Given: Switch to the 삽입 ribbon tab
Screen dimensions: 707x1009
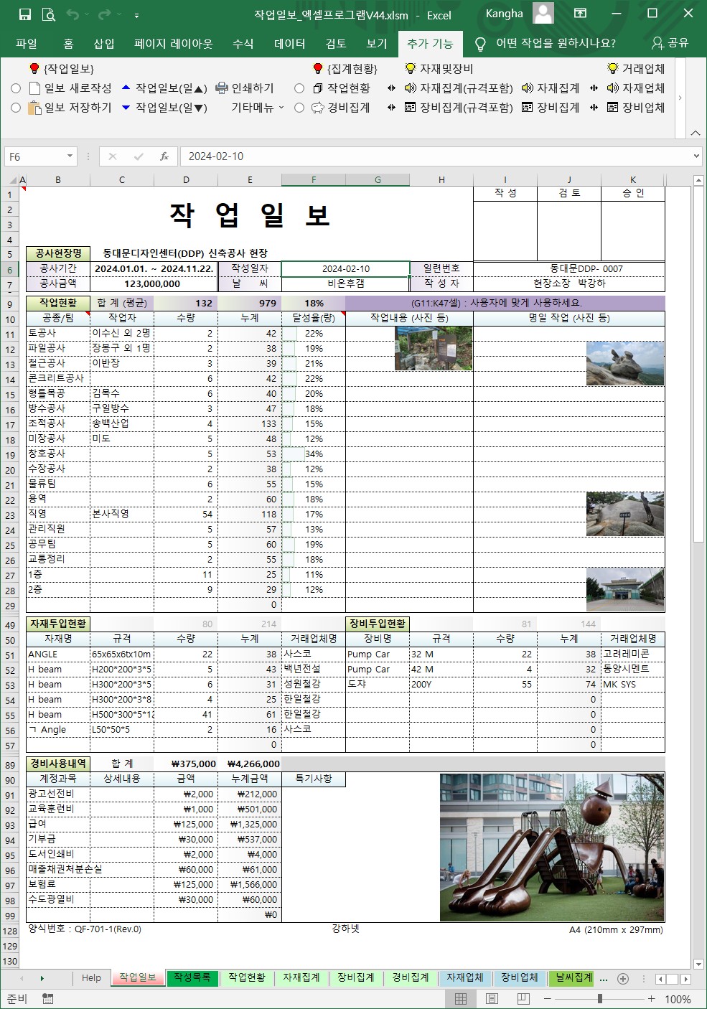Looking at the screenshot, I should (104, 44).
